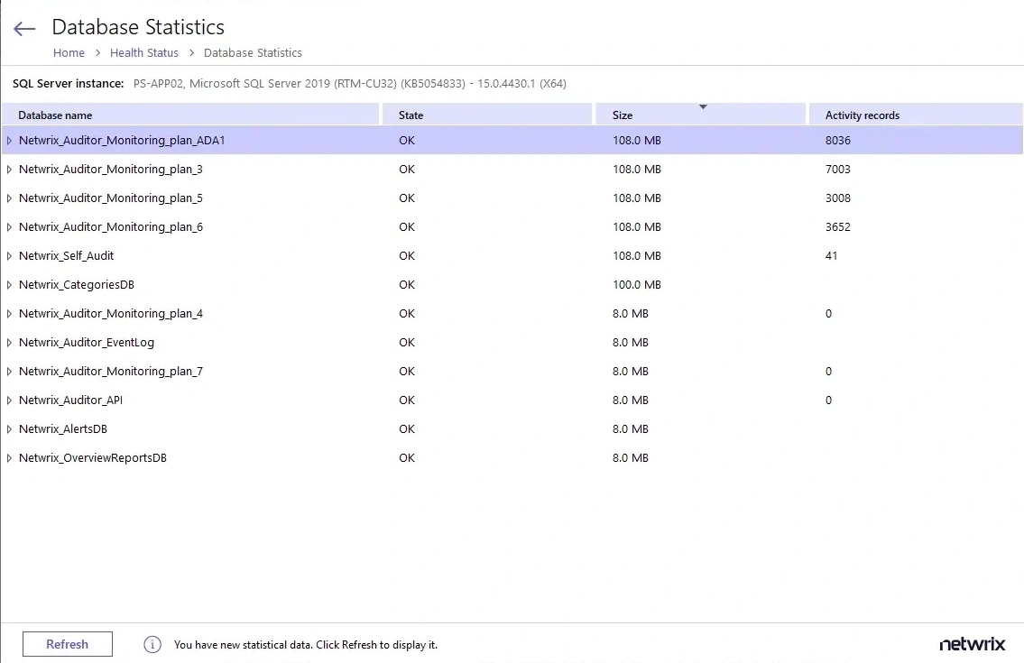Screen dimensions: 1024x663
Task: Expand the Netwrix_OverviewReportsDB row
Action: click(10, 457)
